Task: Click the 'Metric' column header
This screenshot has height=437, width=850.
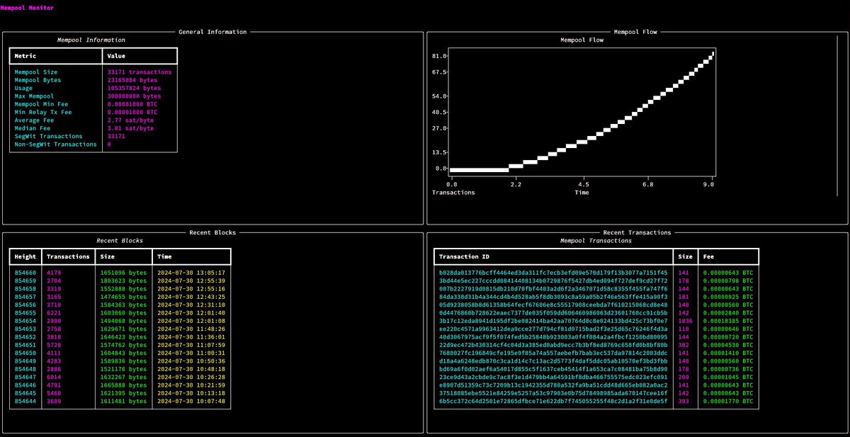Action: coord(25,55)
